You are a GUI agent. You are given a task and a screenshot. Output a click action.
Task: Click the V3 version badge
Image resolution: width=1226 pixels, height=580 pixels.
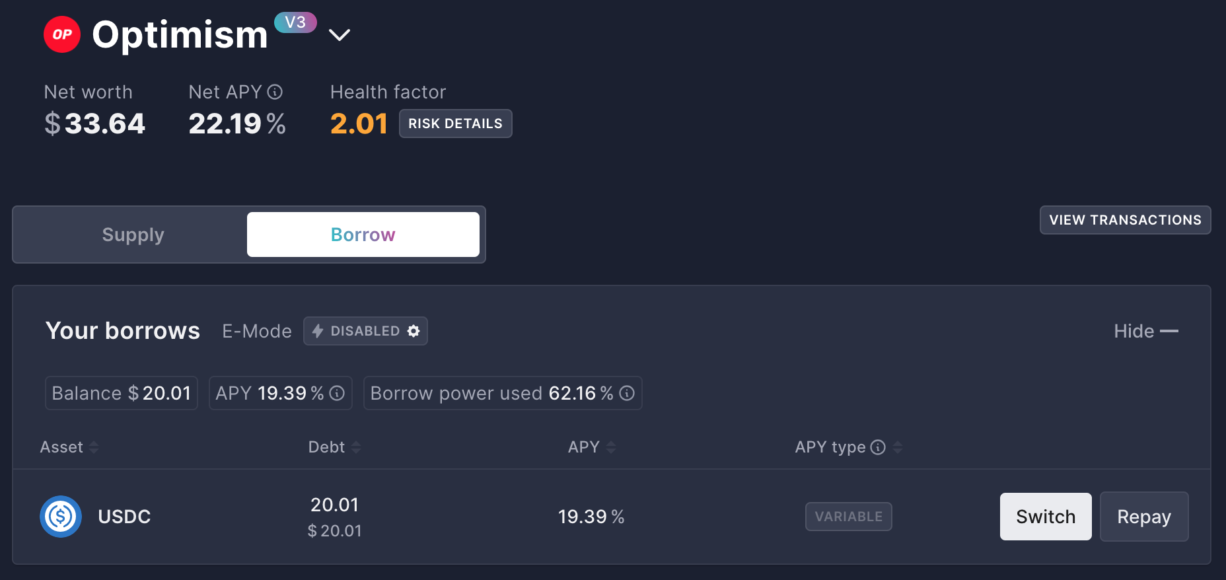click(295, 22)
